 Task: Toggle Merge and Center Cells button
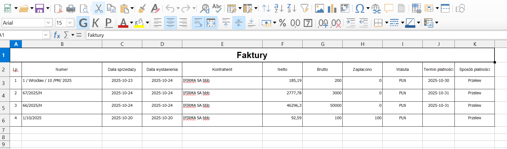pos(211,23)
